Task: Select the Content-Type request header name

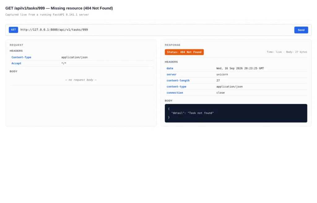Action: click(x=21, y=57)
